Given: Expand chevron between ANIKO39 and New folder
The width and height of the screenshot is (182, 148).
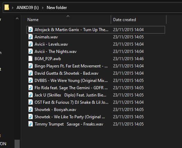Looking at the screenshot, I should coord(43,8).
